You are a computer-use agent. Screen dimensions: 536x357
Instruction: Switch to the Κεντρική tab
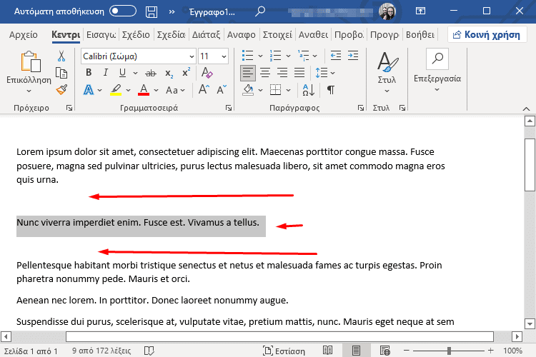tap(66, 35)
